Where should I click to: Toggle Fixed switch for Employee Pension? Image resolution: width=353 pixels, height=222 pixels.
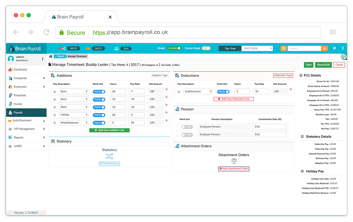(x=187, y=127)
